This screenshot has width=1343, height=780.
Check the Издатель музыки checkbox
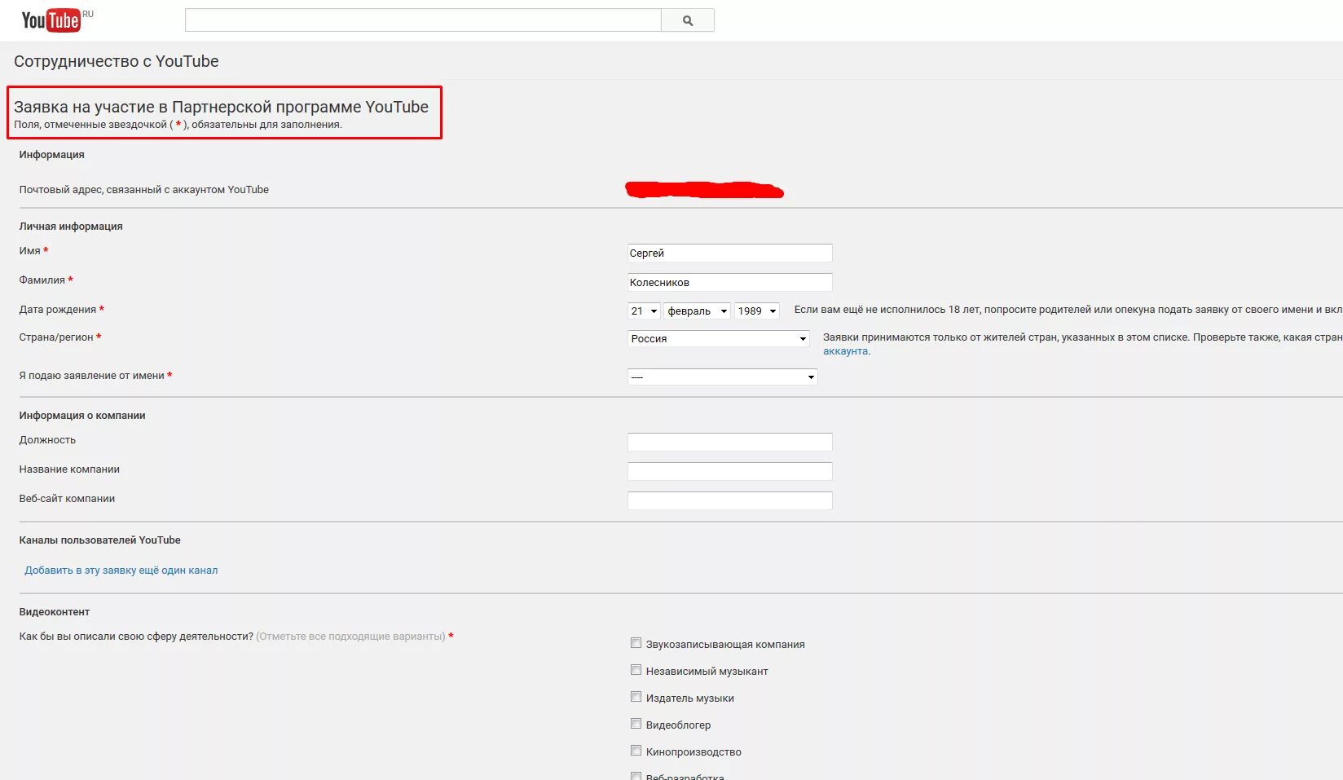point(636,697)
